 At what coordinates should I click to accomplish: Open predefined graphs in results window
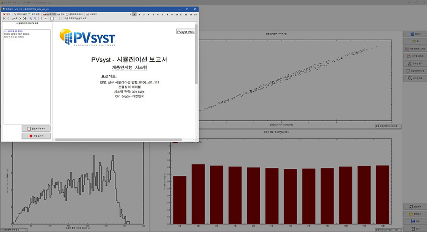[x=415, y=49]
